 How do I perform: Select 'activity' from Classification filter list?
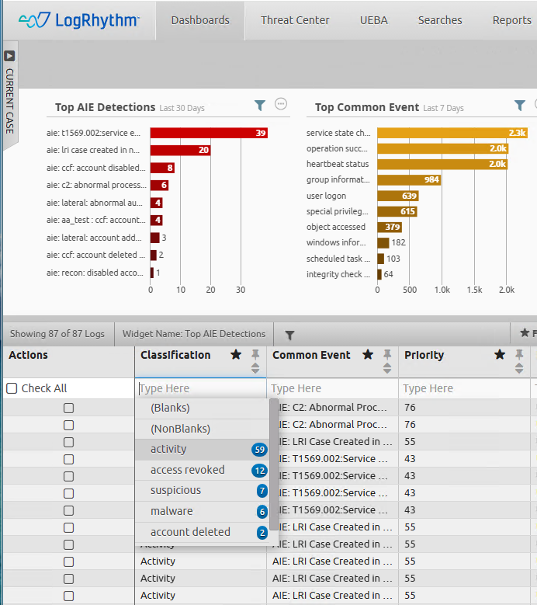168,449
